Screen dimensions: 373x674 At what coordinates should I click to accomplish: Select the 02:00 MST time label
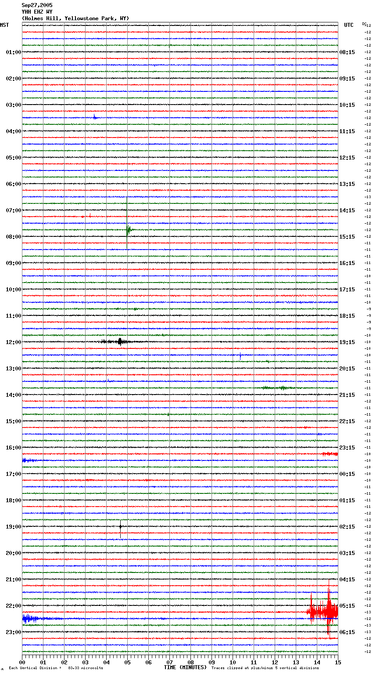click(14, 79)
